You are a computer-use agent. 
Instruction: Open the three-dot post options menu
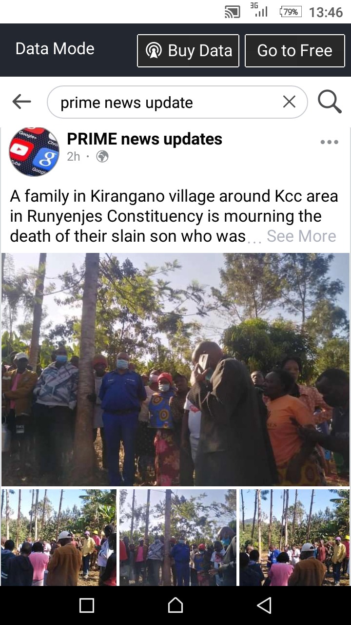(x=329, y=142)
